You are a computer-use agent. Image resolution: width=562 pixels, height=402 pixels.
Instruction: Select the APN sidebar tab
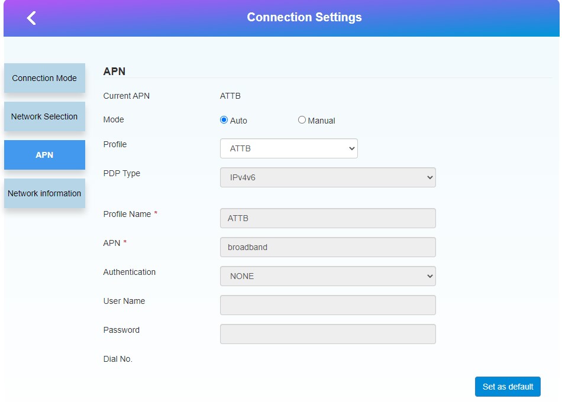click(x=44, y=155)
